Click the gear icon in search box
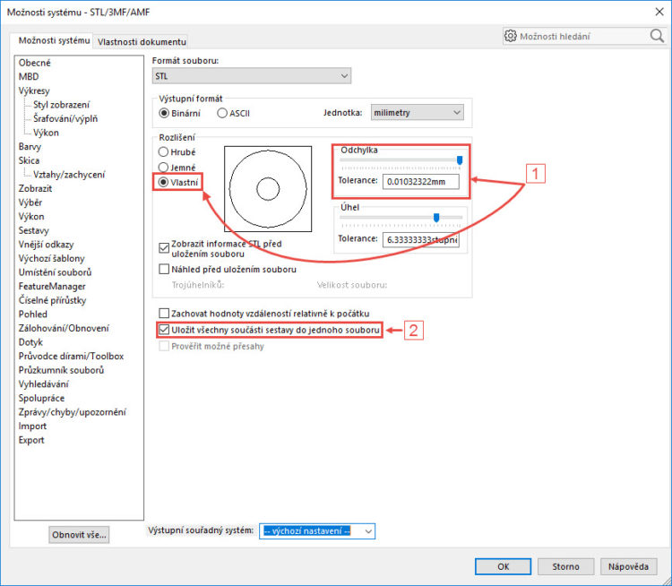Image resolution: width=672 pixels, height=586 pixels. click(511, 37)
